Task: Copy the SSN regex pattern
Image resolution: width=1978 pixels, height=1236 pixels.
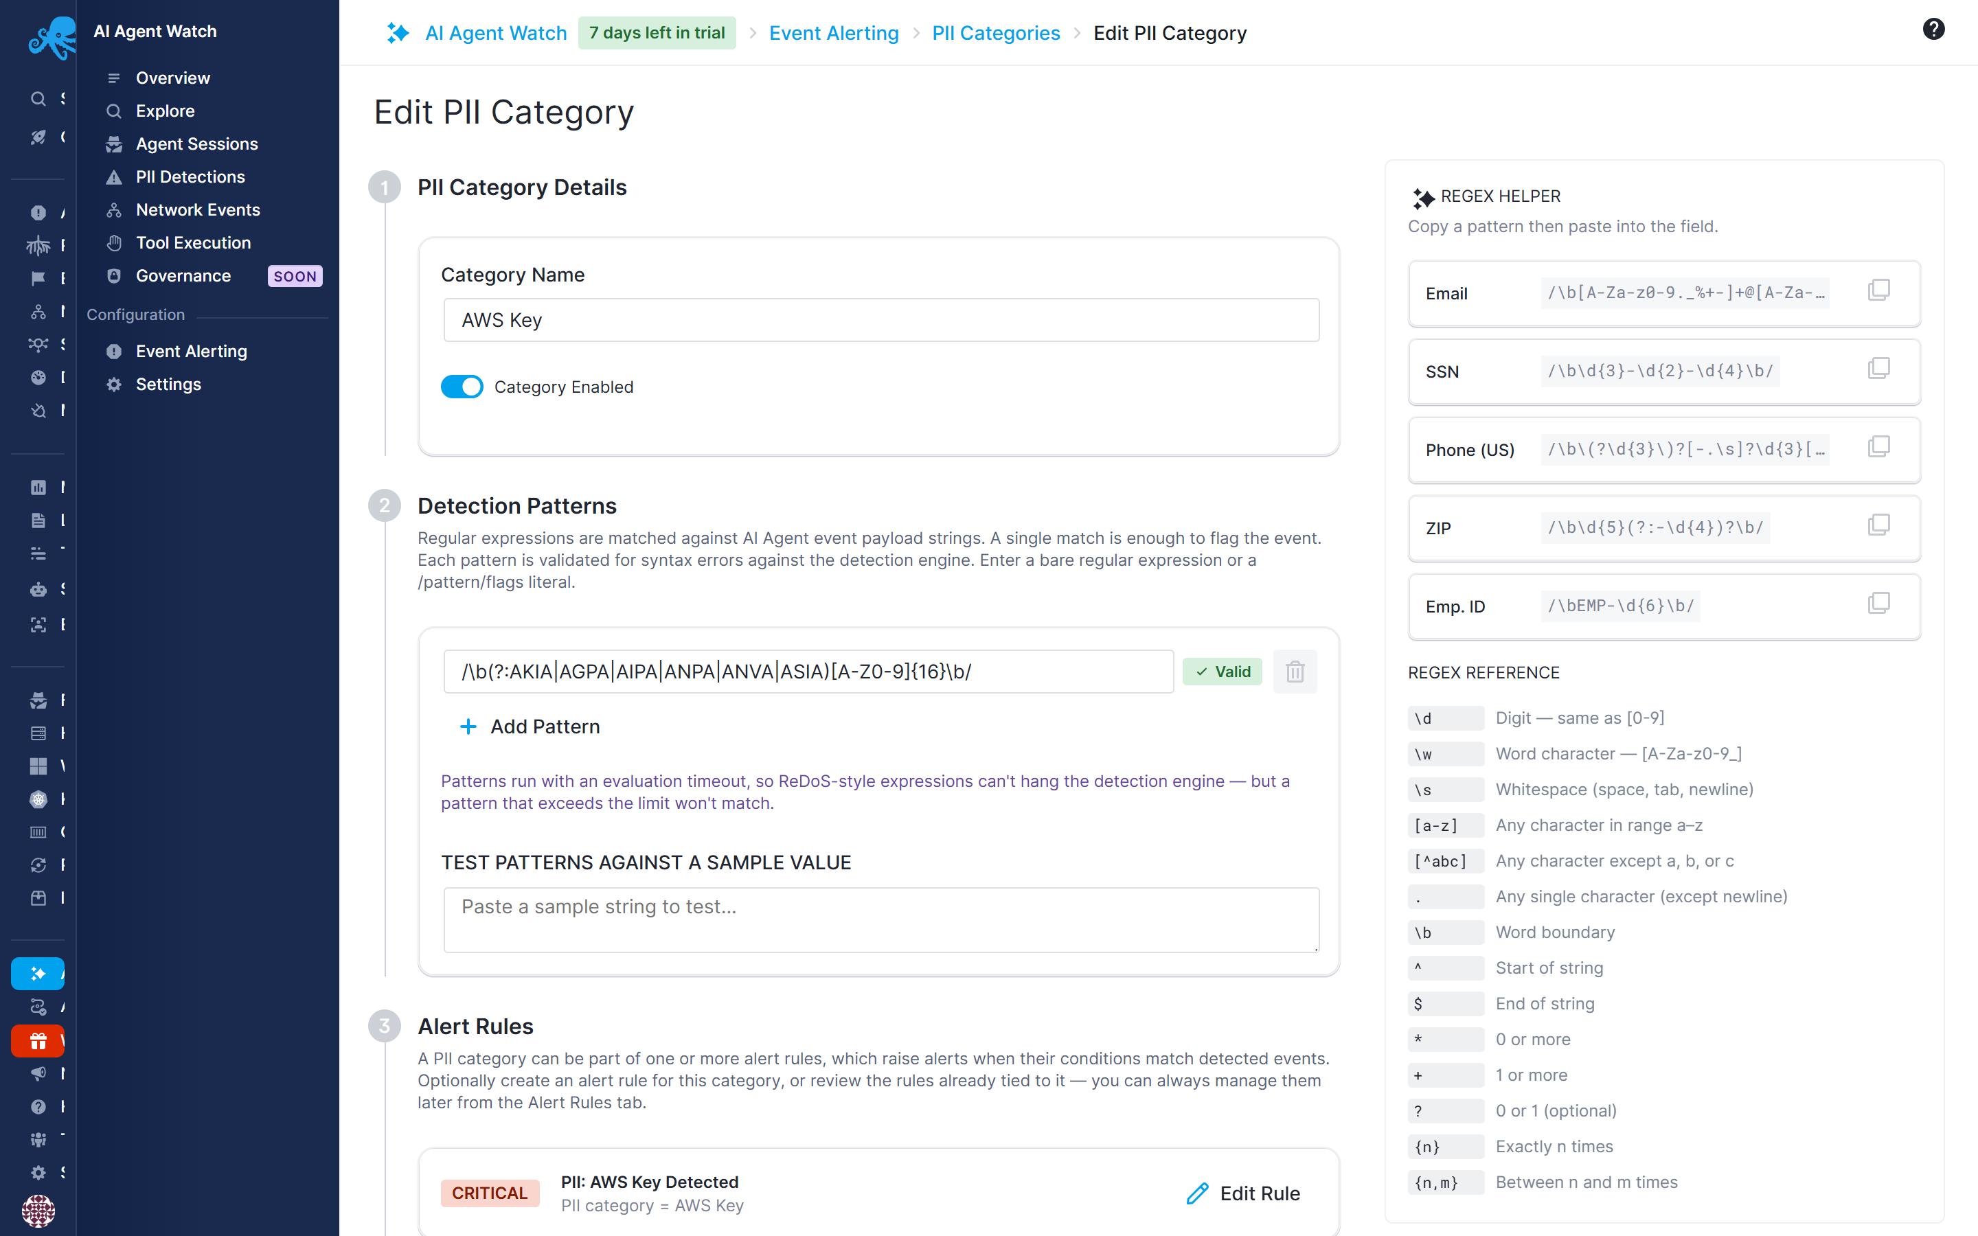Action: 1878,369
